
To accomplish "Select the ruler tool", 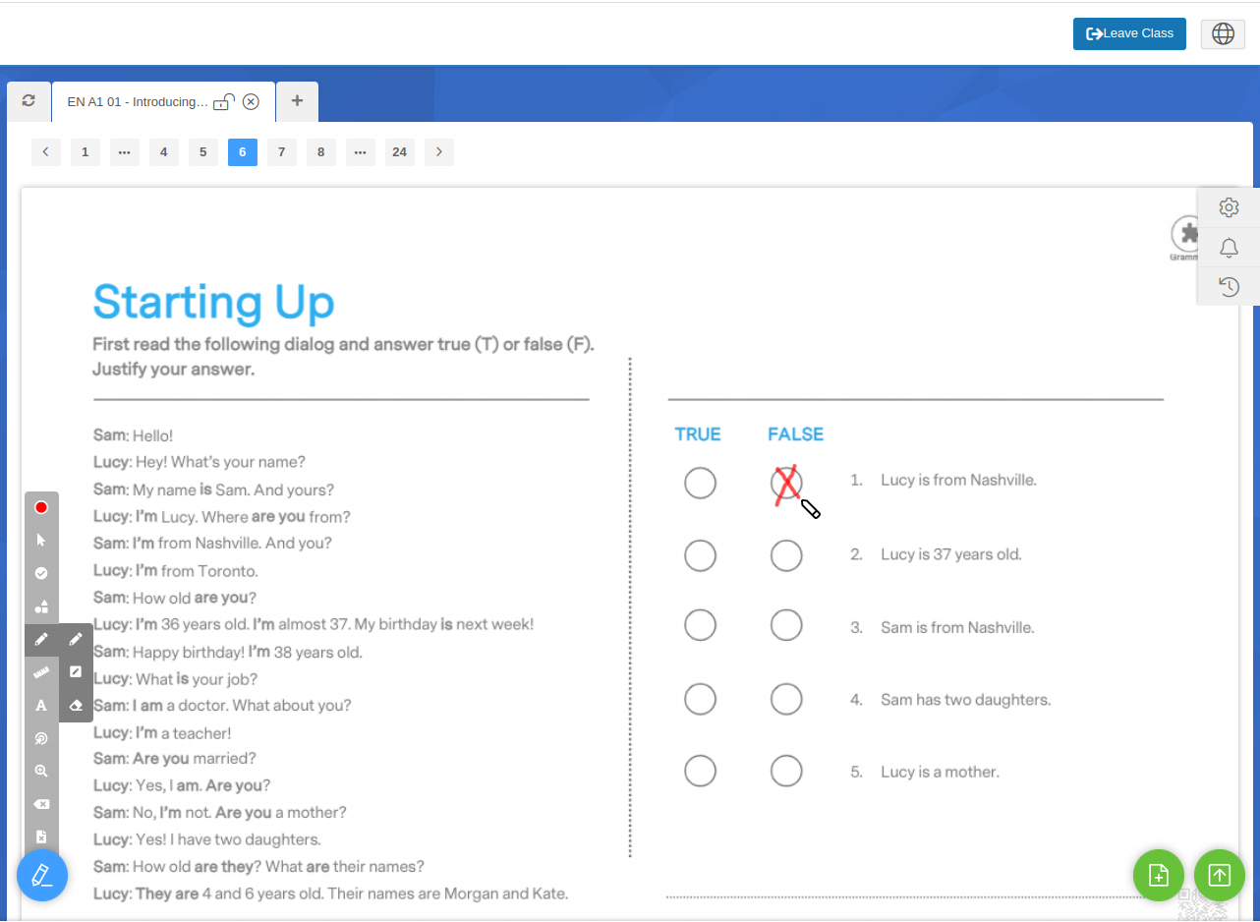I will tap(41, 672).
